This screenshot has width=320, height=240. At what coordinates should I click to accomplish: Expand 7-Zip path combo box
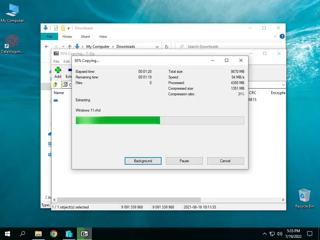(x=283, y=85)
